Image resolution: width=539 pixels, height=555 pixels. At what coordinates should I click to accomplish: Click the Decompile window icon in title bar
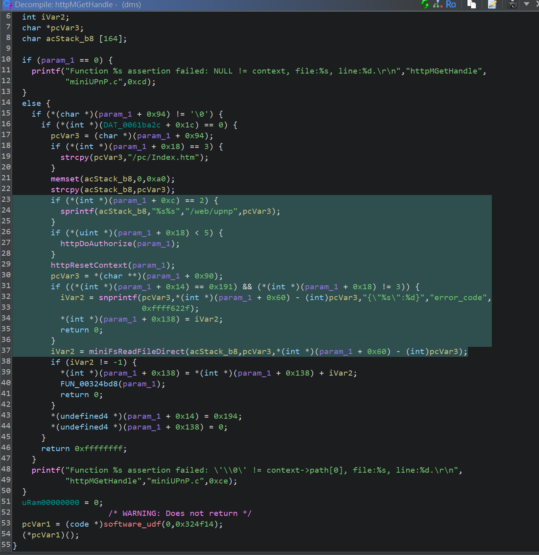8,5
